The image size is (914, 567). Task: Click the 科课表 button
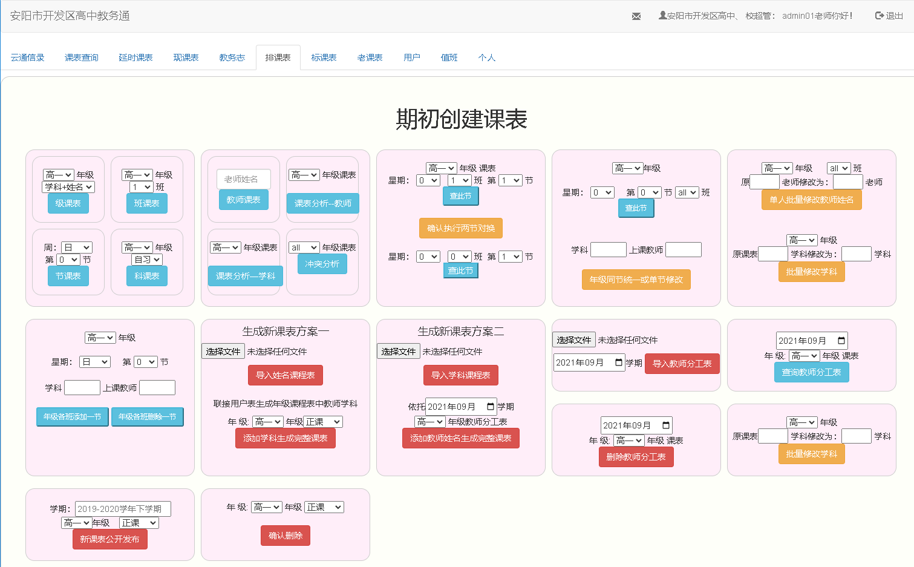(147, 276)
